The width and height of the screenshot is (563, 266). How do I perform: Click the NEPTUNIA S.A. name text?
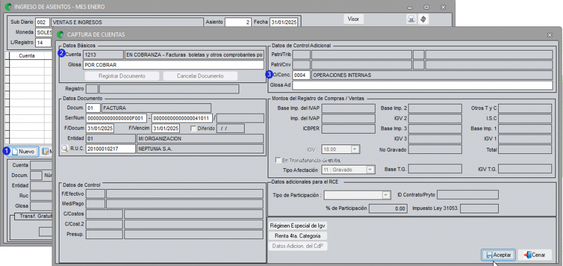[156, 148]
